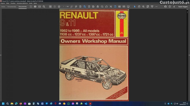The height and width of the screenshot is (106, 190).
Task: Click the Print icon in toolbar
Action: pos(35,7)
